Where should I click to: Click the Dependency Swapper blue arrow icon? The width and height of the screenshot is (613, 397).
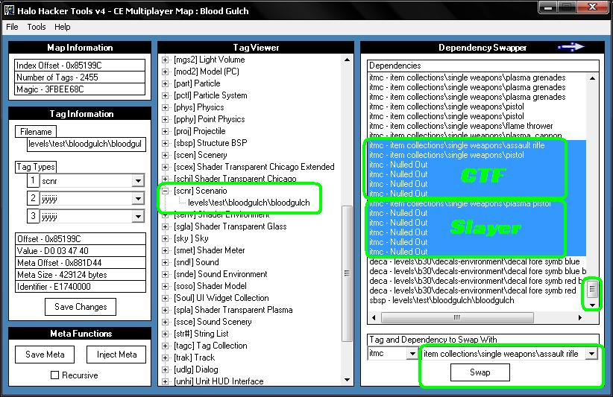pos(570,47)
